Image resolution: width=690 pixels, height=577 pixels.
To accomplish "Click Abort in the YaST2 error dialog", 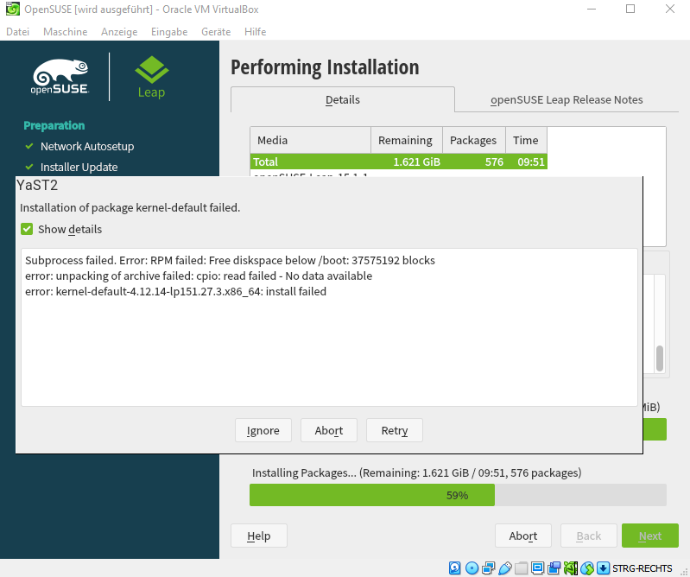I will pos(329,430).
